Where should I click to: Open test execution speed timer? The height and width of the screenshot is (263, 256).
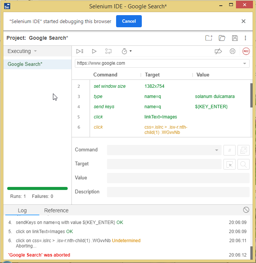click(124, 51)
